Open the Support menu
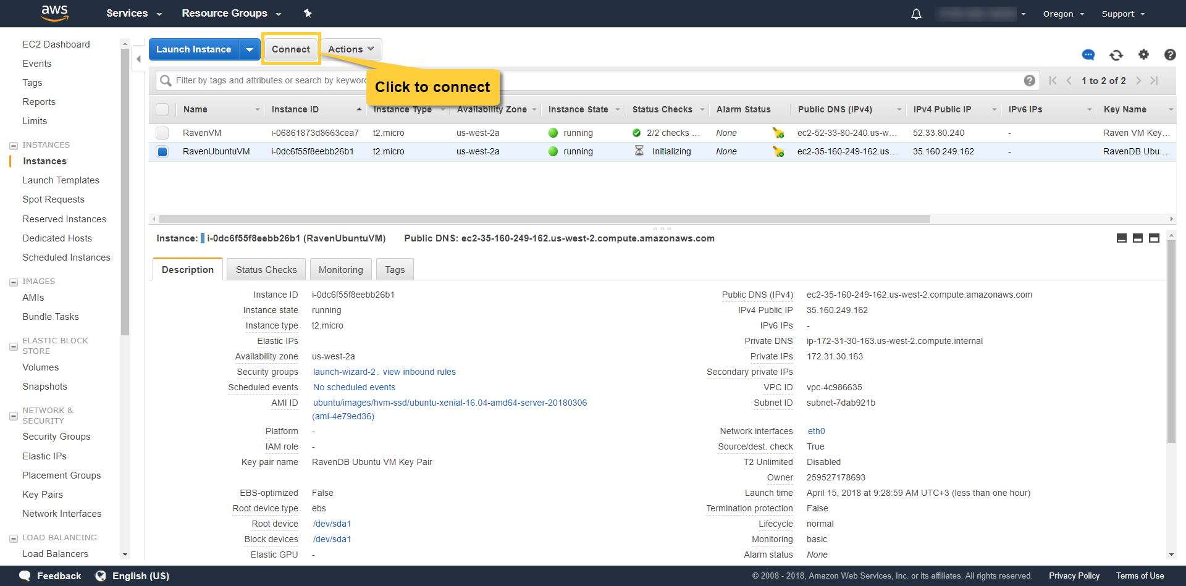Viewport: 1186px width, 586px height. (1123, 14)
